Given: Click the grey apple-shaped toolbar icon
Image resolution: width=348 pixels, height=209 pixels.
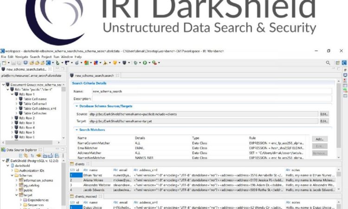Looking at the screenshot, I should click(77, 63).
